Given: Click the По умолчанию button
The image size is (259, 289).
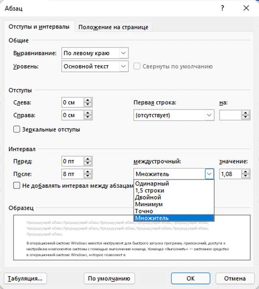Looking at the screenshot, I should [109, 278].
